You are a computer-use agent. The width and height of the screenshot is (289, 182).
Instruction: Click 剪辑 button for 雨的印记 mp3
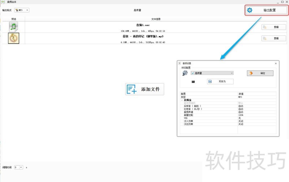coord(273,38)
